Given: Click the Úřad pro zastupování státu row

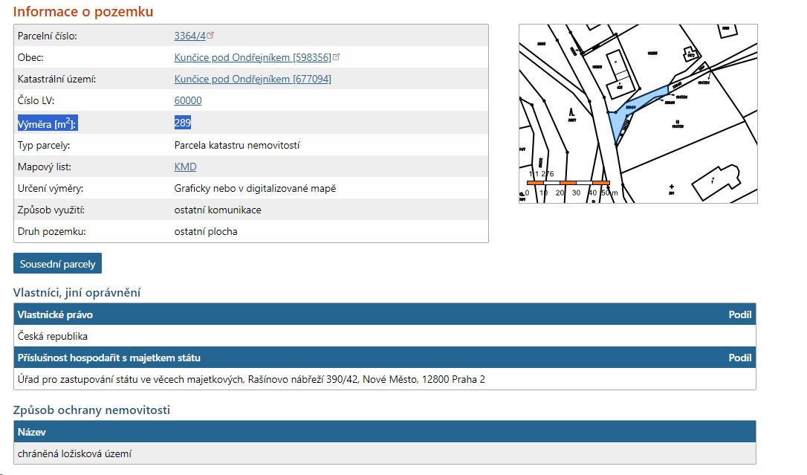Looking at the screenshot, I should coord(251,379).
